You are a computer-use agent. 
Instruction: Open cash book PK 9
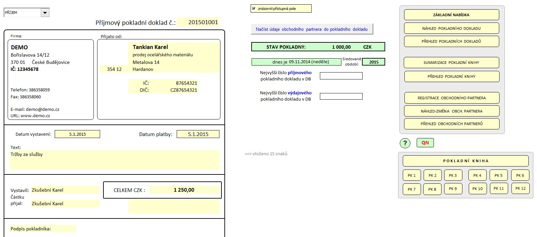[x=453, y=189]
